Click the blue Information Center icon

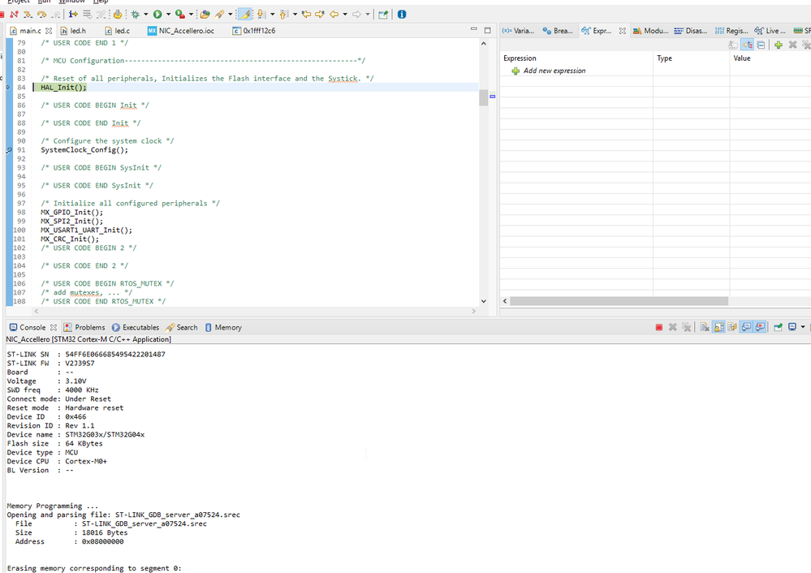401,14
